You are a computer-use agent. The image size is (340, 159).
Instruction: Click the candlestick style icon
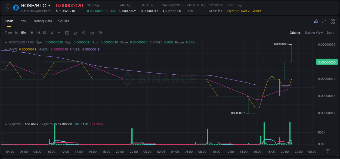coord(84,33)
